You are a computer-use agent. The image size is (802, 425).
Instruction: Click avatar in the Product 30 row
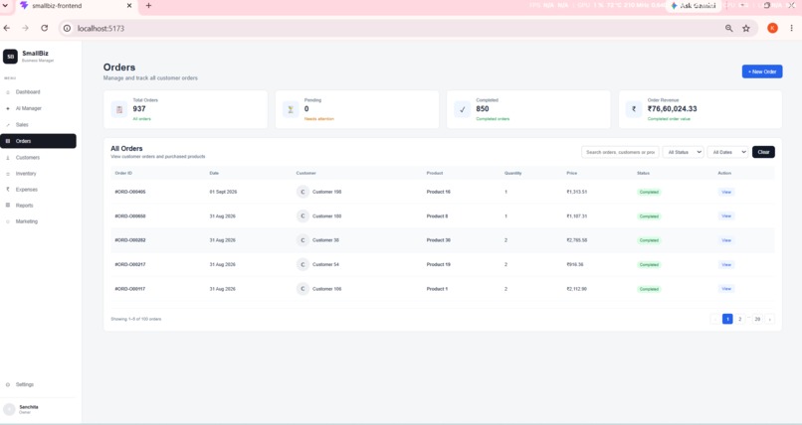click(x=302, y=240)
